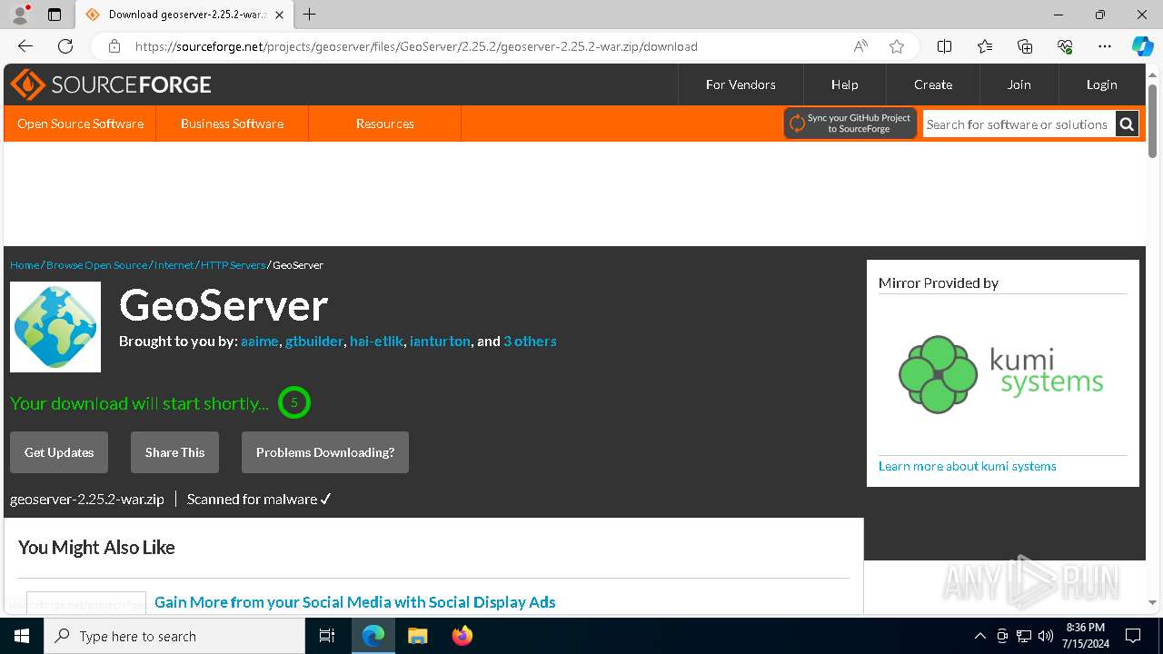Click the Login menu item
Screen dimensions: 1163x654
(1101, 84)
